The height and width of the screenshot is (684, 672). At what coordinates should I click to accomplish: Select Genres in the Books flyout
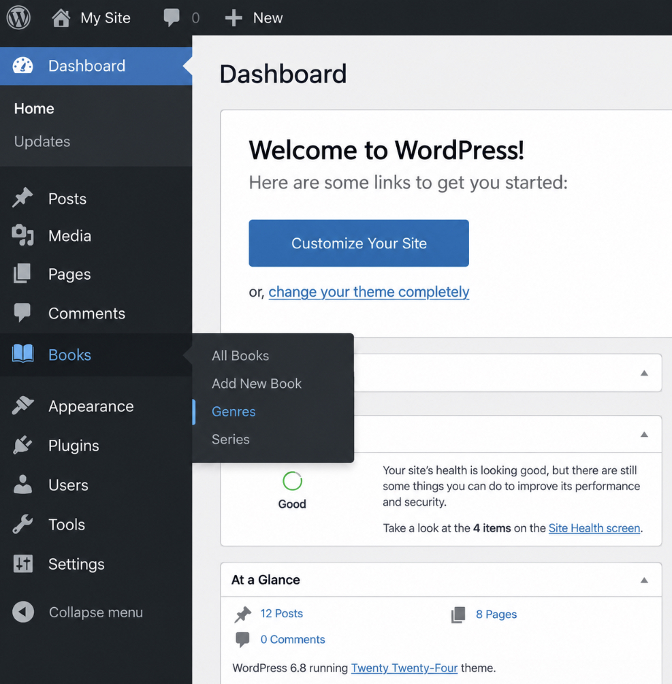coord(234,411)
